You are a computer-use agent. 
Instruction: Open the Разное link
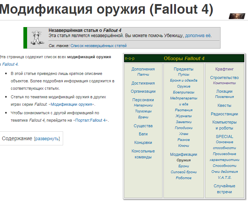click(x=183, y=140)
